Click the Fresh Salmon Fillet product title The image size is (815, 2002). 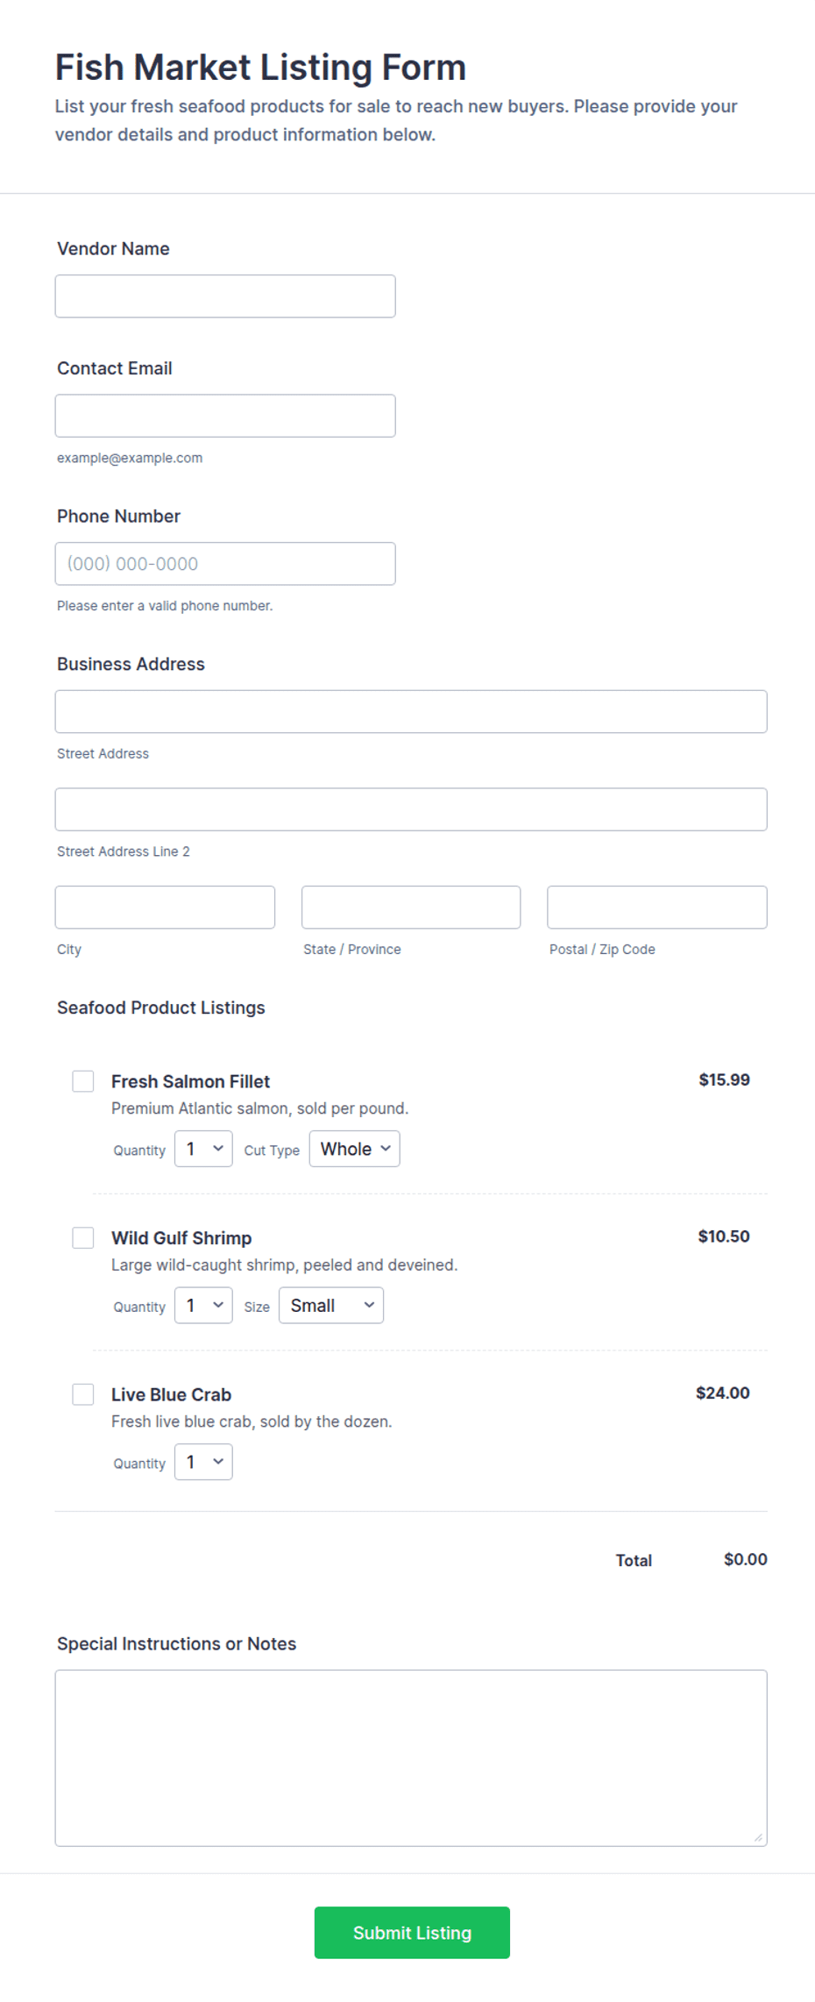[190, 1081]
